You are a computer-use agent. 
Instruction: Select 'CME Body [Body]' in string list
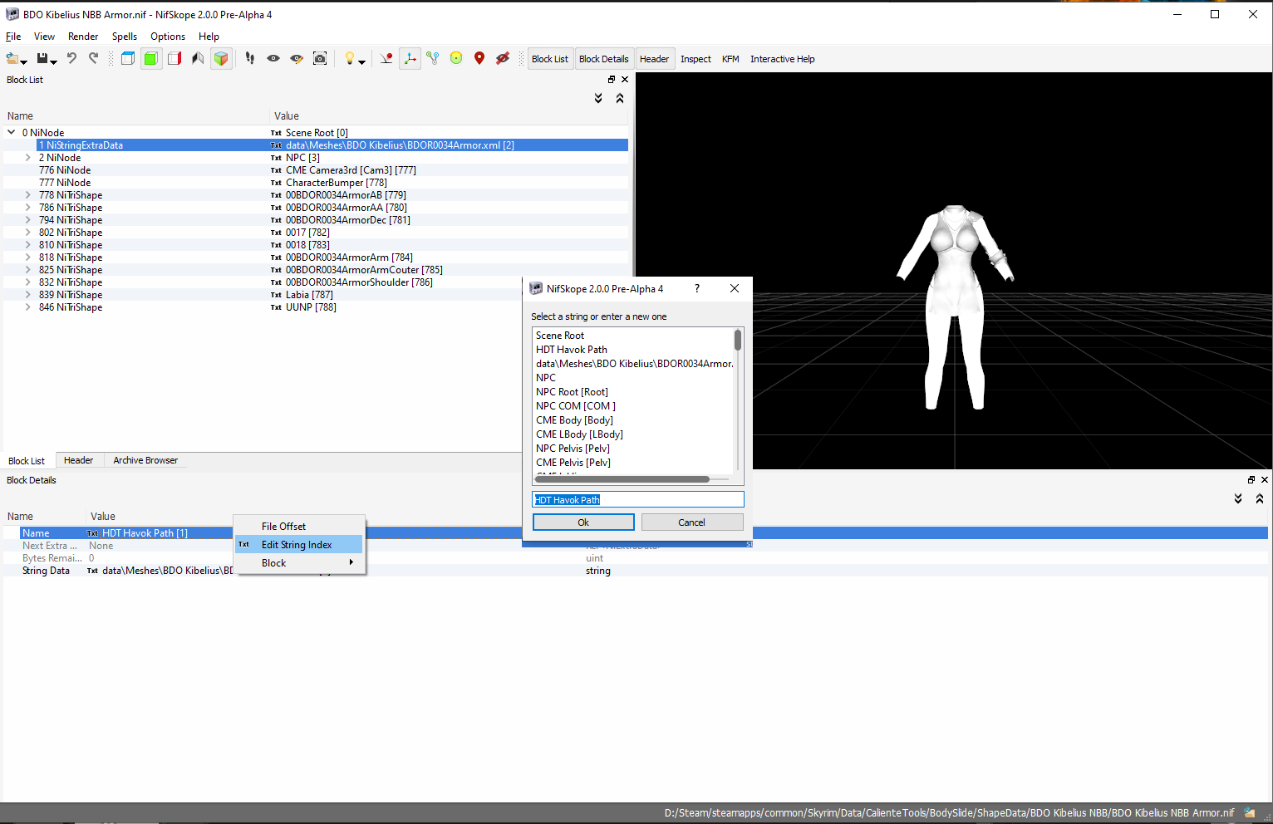[574, 420]
